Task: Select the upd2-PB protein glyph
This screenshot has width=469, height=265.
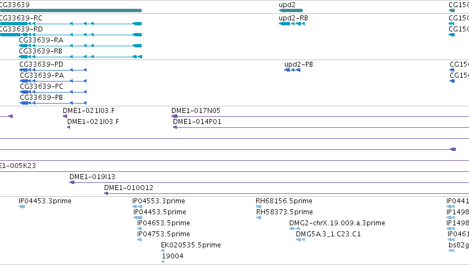Action: pyautogui.click(x=292, y=70)
